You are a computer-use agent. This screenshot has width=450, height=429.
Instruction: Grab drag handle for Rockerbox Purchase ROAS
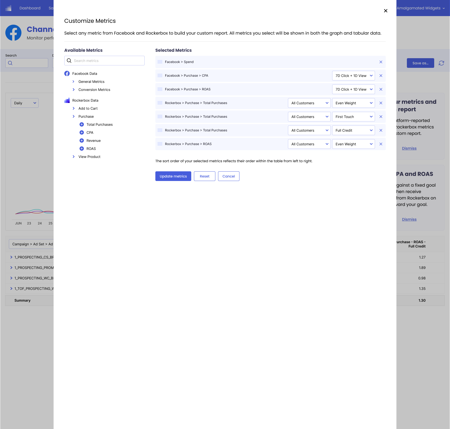(x=160, y=144)
